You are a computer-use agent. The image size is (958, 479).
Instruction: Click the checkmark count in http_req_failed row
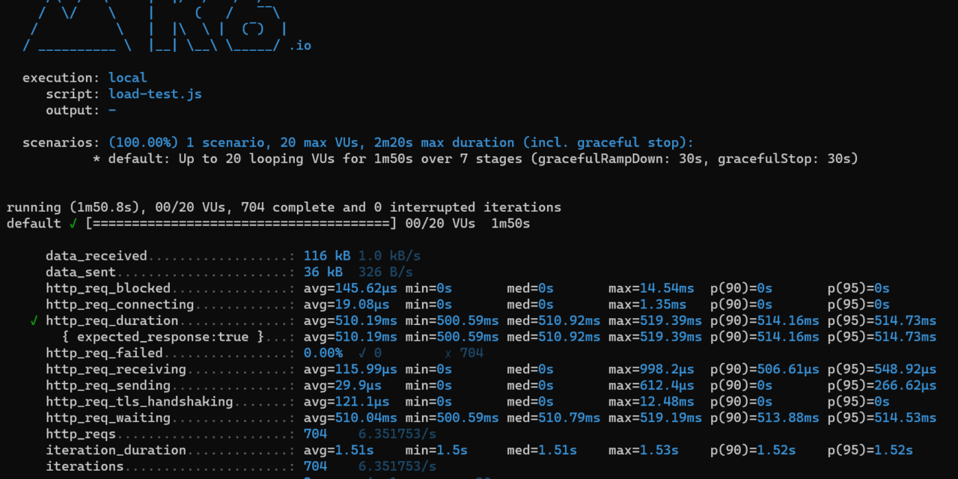point(370,353)
